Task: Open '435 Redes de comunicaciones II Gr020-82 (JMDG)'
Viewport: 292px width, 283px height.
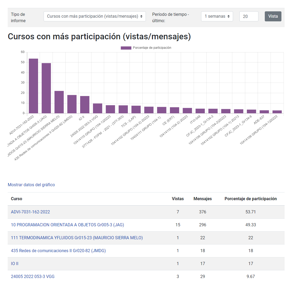Action: (58, 251)
